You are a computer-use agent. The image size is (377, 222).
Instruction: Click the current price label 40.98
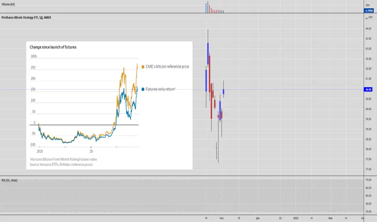[x=369, y=90]
